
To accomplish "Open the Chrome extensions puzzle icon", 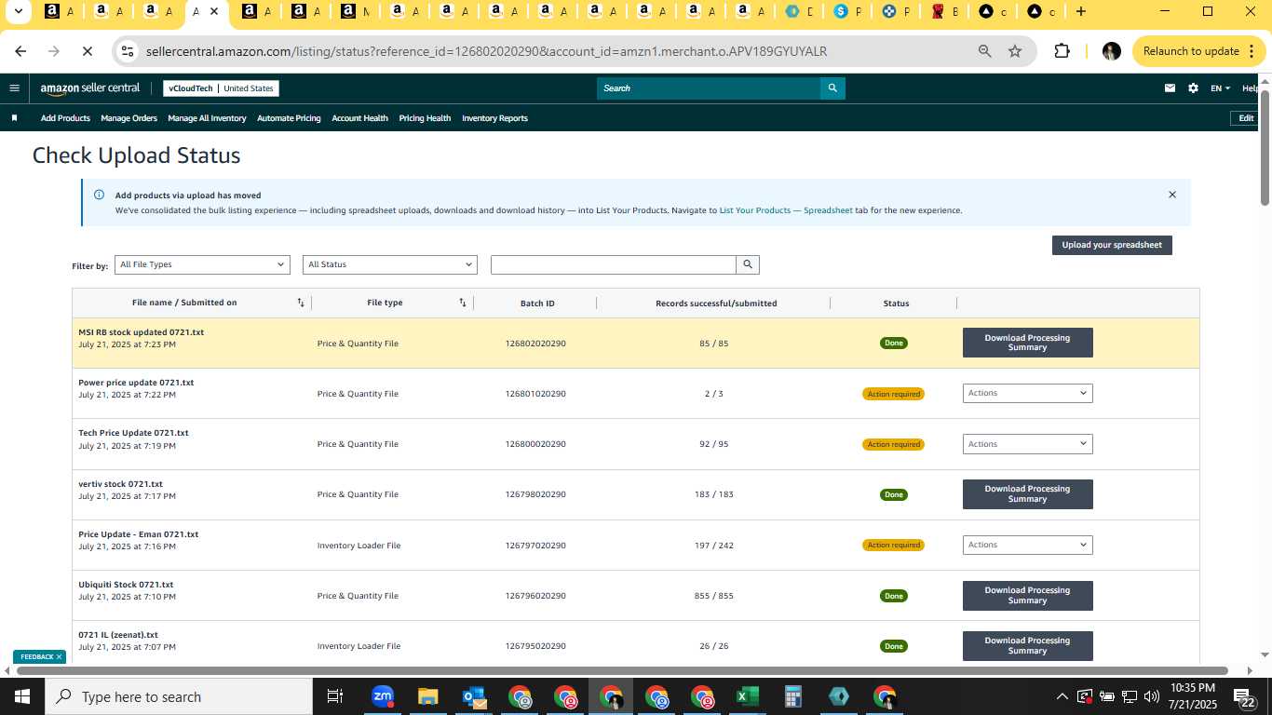I will pyautogui.click(x=1062, y=51).
